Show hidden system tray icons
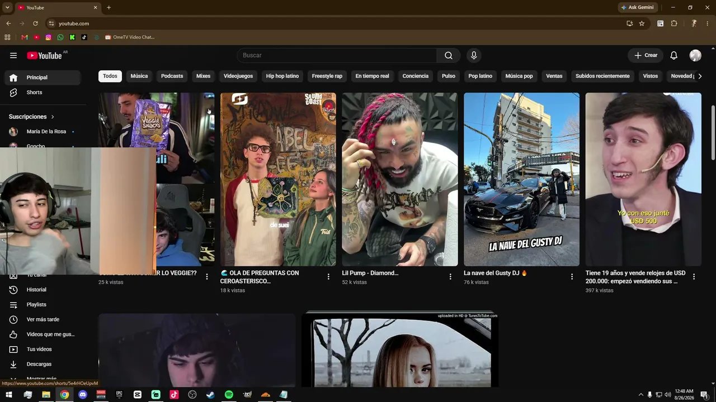 (x=640, y=395)
